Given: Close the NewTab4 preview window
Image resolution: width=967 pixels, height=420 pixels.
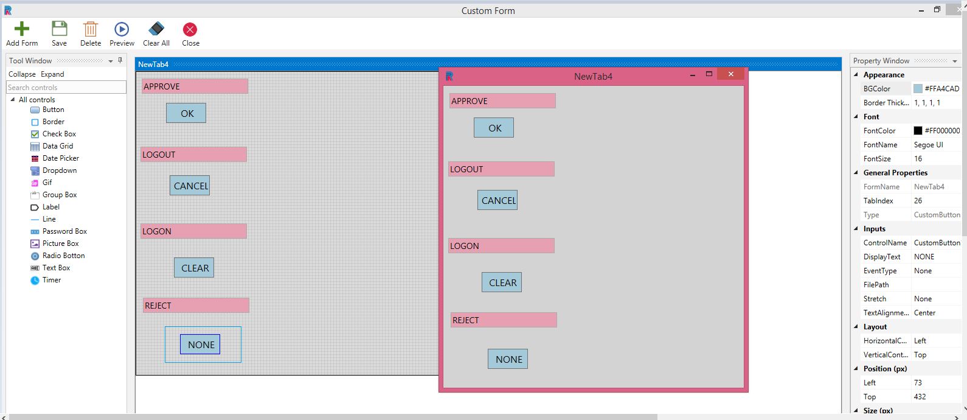Looking at the screenshot, I should (x=730, y=74).
